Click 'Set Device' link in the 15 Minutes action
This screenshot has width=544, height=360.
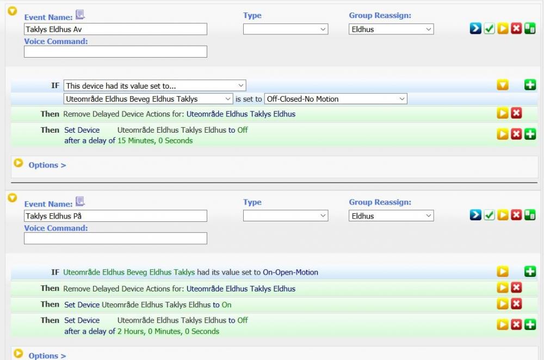click(x=82, y=130)
